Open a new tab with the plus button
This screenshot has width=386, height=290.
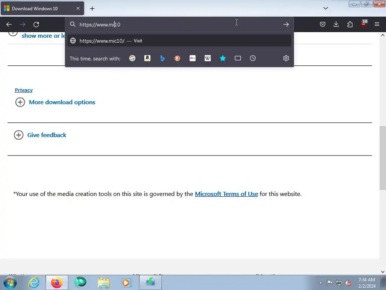click(92, 8)
